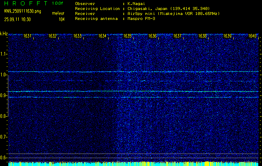Click the bright carrier line near 0.92 kHz
This screenshot has width=262, height=166.
tap(133, 91)
